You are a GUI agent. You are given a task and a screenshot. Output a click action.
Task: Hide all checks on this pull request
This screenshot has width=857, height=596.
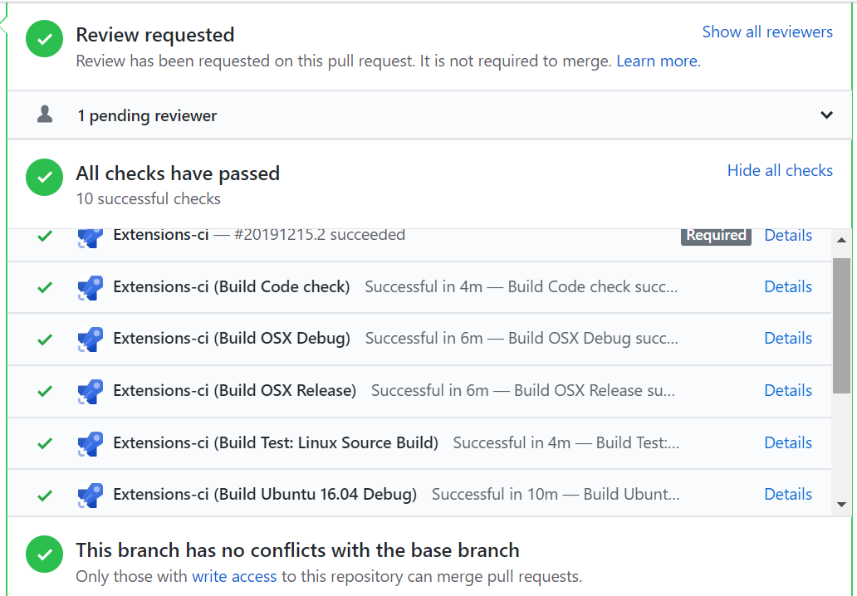coord(779,170)
